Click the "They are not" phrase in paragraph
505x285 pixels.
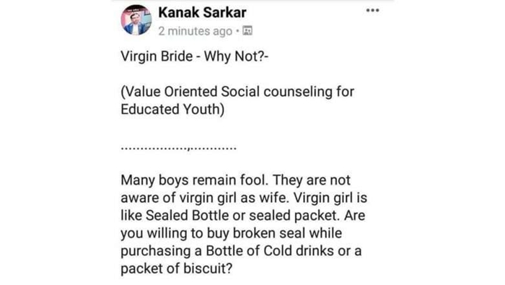coord(312,180)
